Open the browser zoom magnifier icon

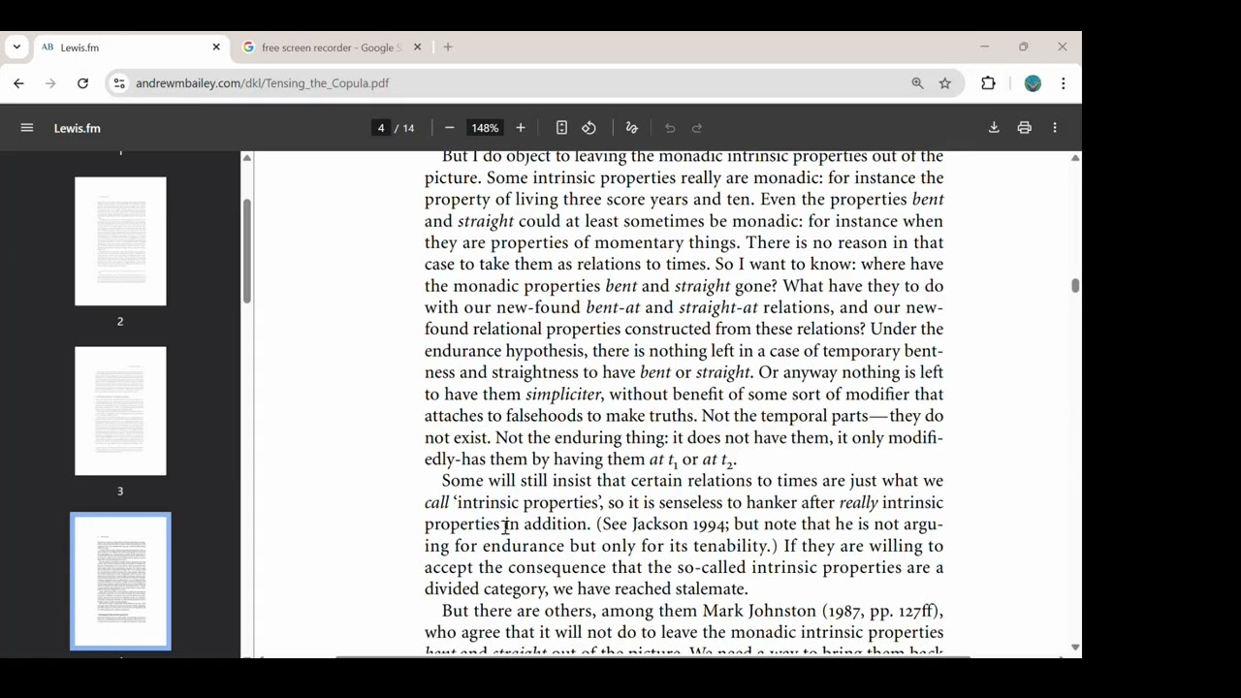tap(917, 83)
